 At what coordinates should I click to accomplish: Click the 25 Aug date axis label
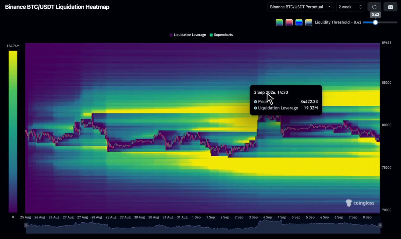[25, 217]
